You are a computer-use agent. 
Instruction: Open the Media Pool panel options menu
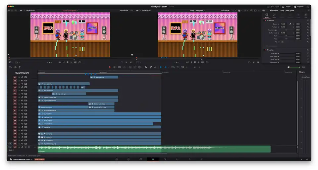[x=309, y=11]
